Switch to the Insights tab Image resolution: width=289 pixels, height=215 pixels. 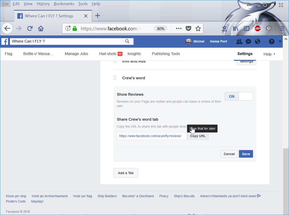[134, 54]
